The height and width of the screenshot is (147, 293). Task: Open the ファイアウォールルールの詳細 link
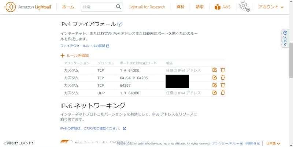[x=85, y=46]
